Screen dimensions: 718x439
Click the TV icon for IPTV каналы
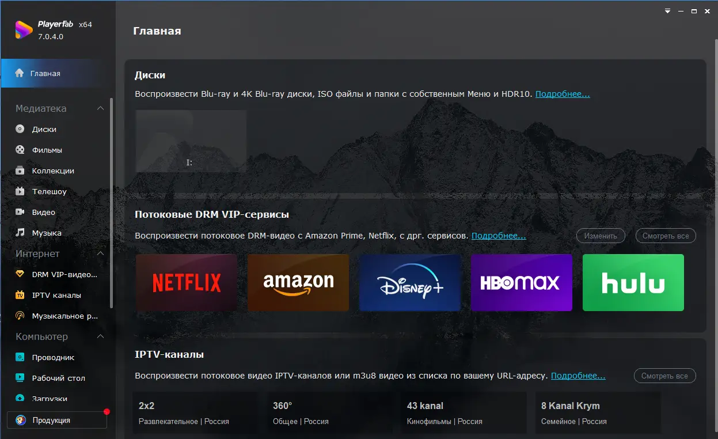tap(20, 295)
